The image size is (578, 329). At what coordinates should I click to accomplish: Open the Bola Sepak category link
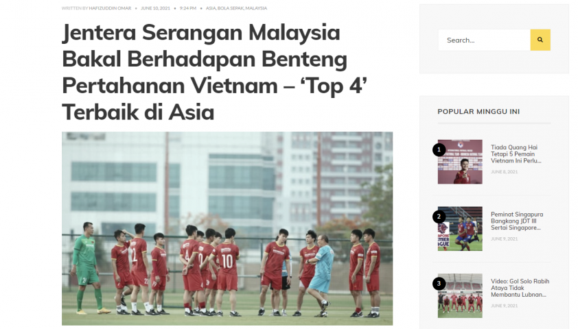tap(231, 8)
